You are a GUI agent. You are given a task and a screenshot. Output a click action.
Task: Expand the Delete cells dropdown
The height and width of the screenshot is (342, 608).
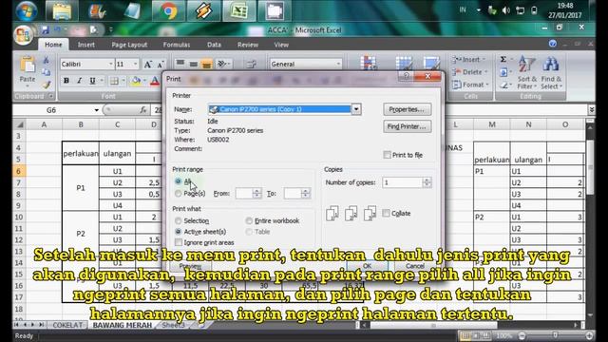coord(485,72)
